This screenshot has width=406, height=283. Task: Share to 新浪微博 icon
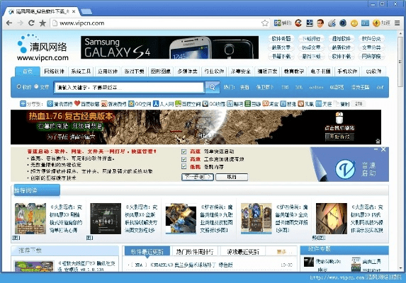104,104
